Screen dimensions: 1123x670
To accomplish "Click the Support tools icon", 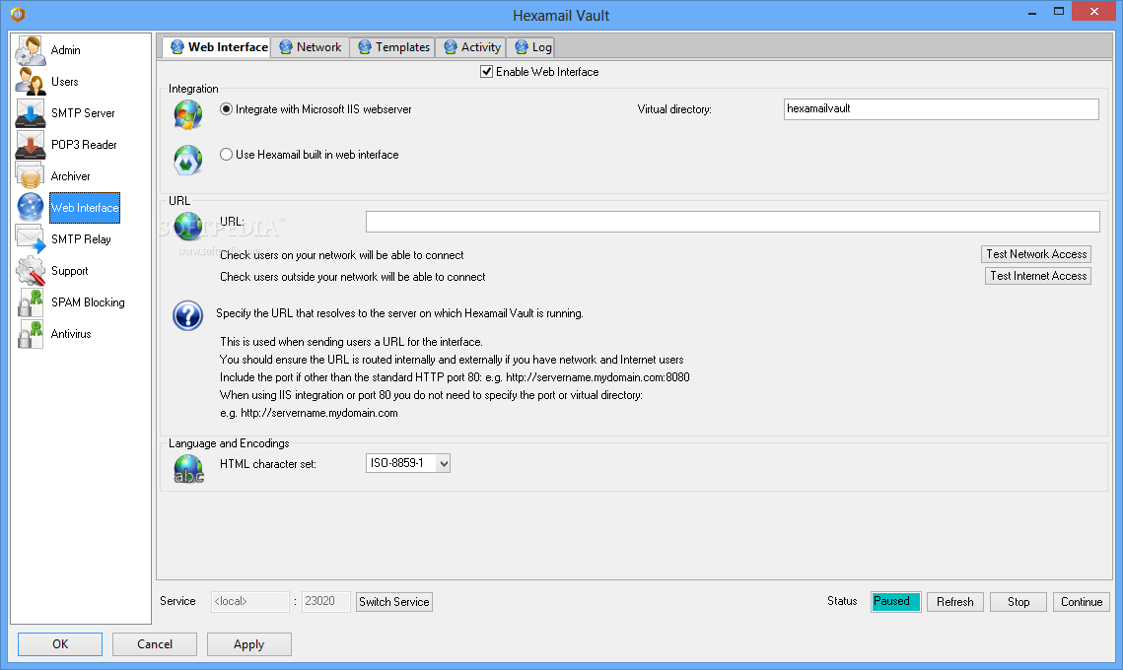I will pos(31,271).
